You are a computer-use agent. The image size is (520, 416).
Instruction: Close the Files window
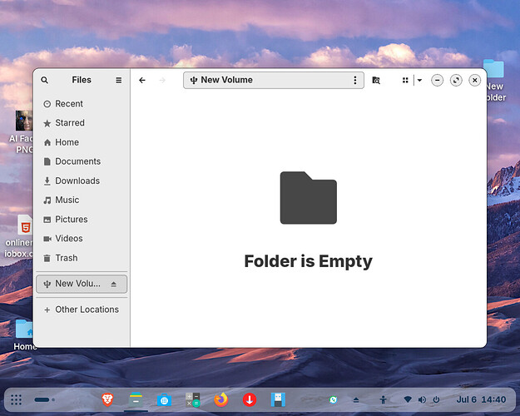[x=475, y=80]
